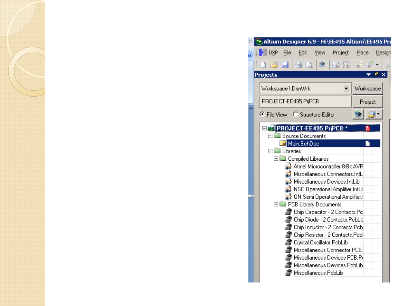This screenshot has width=408, height=306.
Task: Select the Structure Editor radio button
Action: coord(296,114)
